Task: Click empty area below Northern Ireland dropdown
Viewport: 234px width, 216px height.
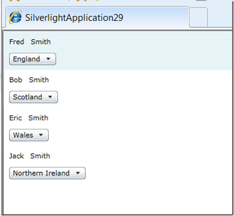Action: (118, 198)
